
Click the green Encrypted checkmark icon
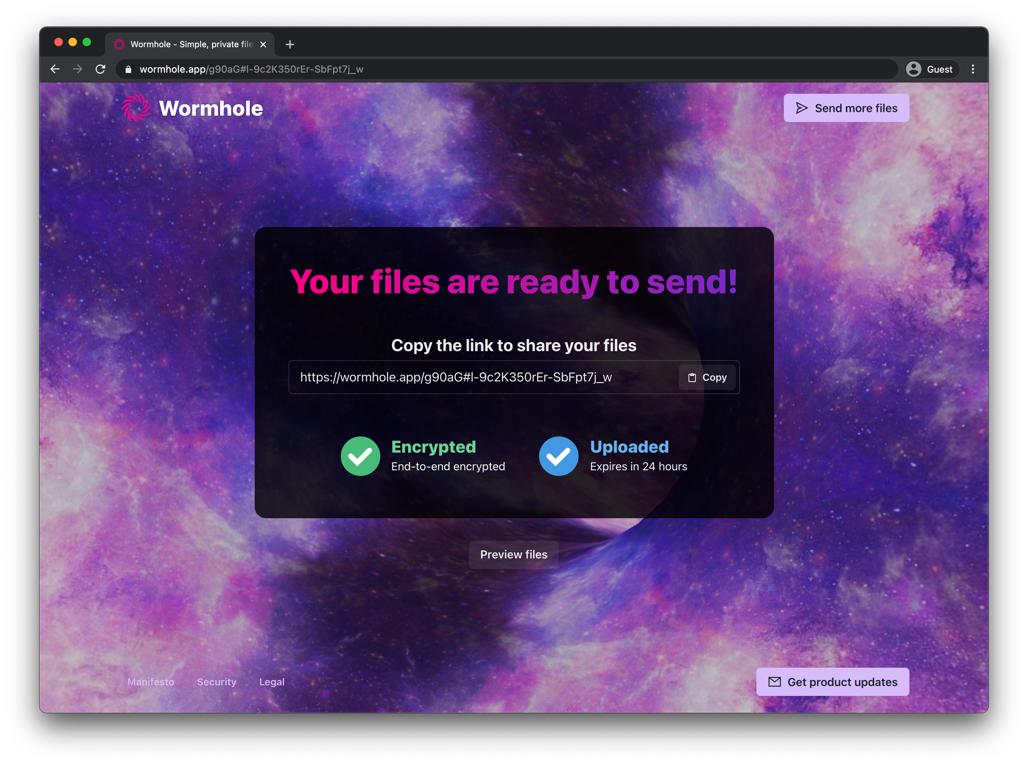361,456
